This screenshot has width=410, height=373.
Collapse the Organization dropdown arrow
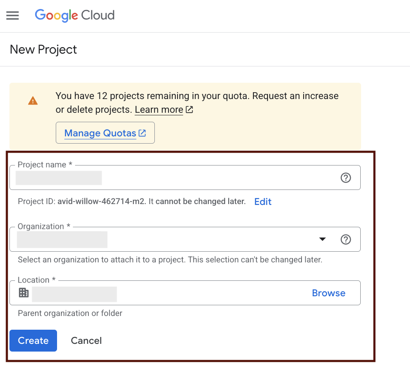point(323,240)
